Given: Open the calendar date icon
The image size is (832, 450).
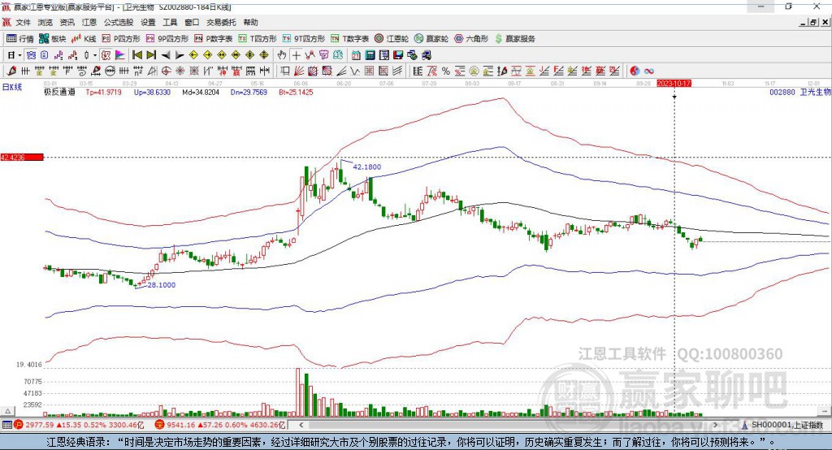Looking at the screenshot, I should click(x=356, y=55).
